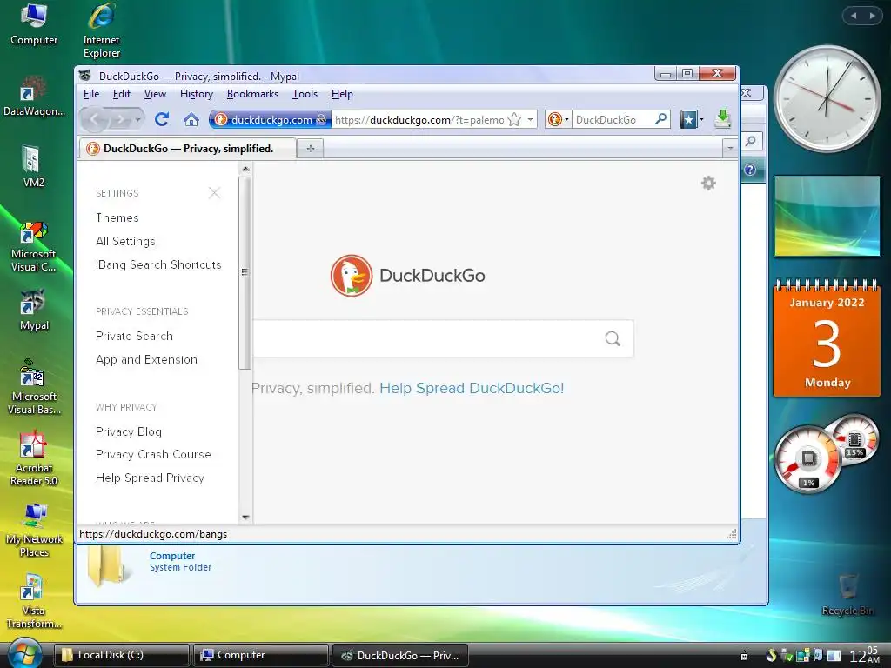This screenshot has height=668, width=891.
Task: Launch the Internet Explorer desktop icon
Action: 101,30
